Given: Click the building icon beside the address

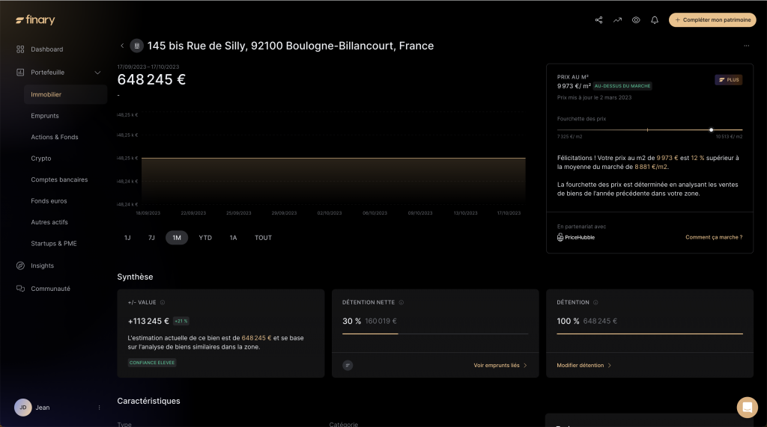Looking at the screenshot, I should click(136, 46).
